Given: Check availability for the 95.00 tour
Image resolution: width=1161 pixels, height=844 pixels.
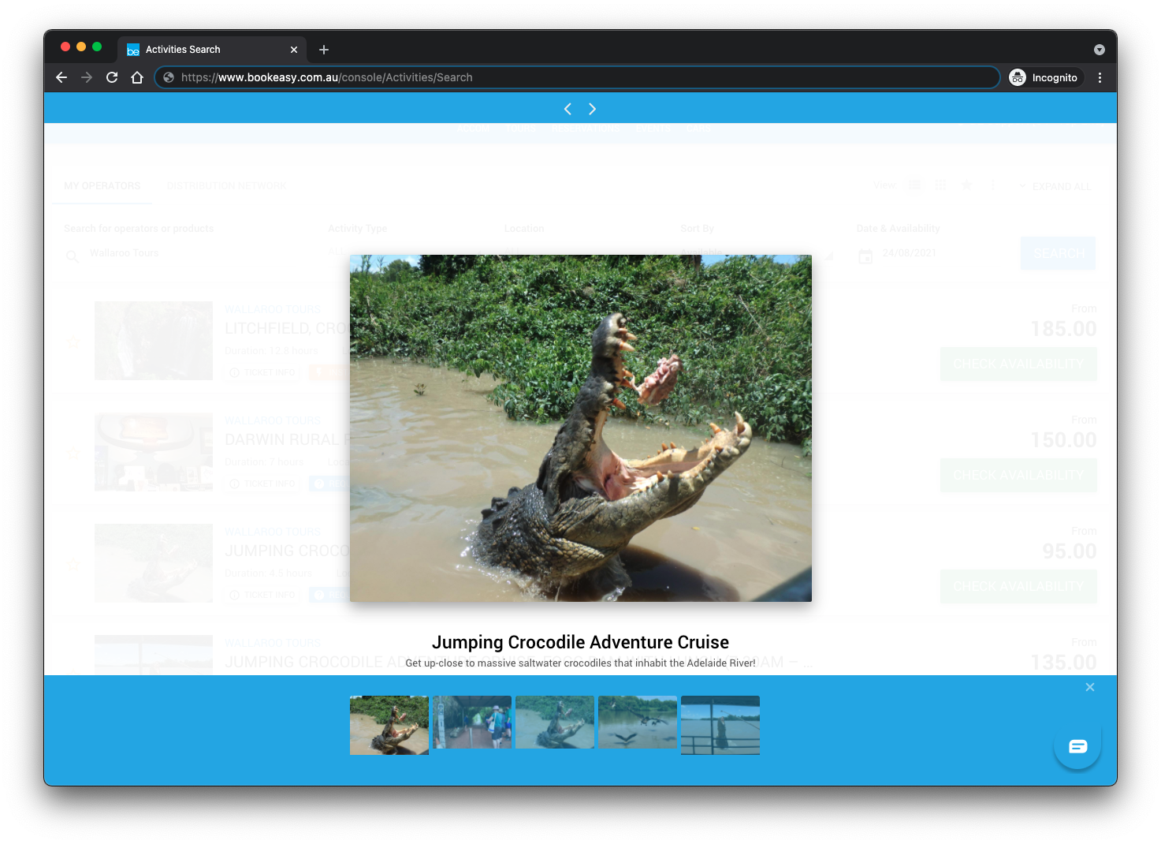Looking at the screenshot, I should [1018, 587].
